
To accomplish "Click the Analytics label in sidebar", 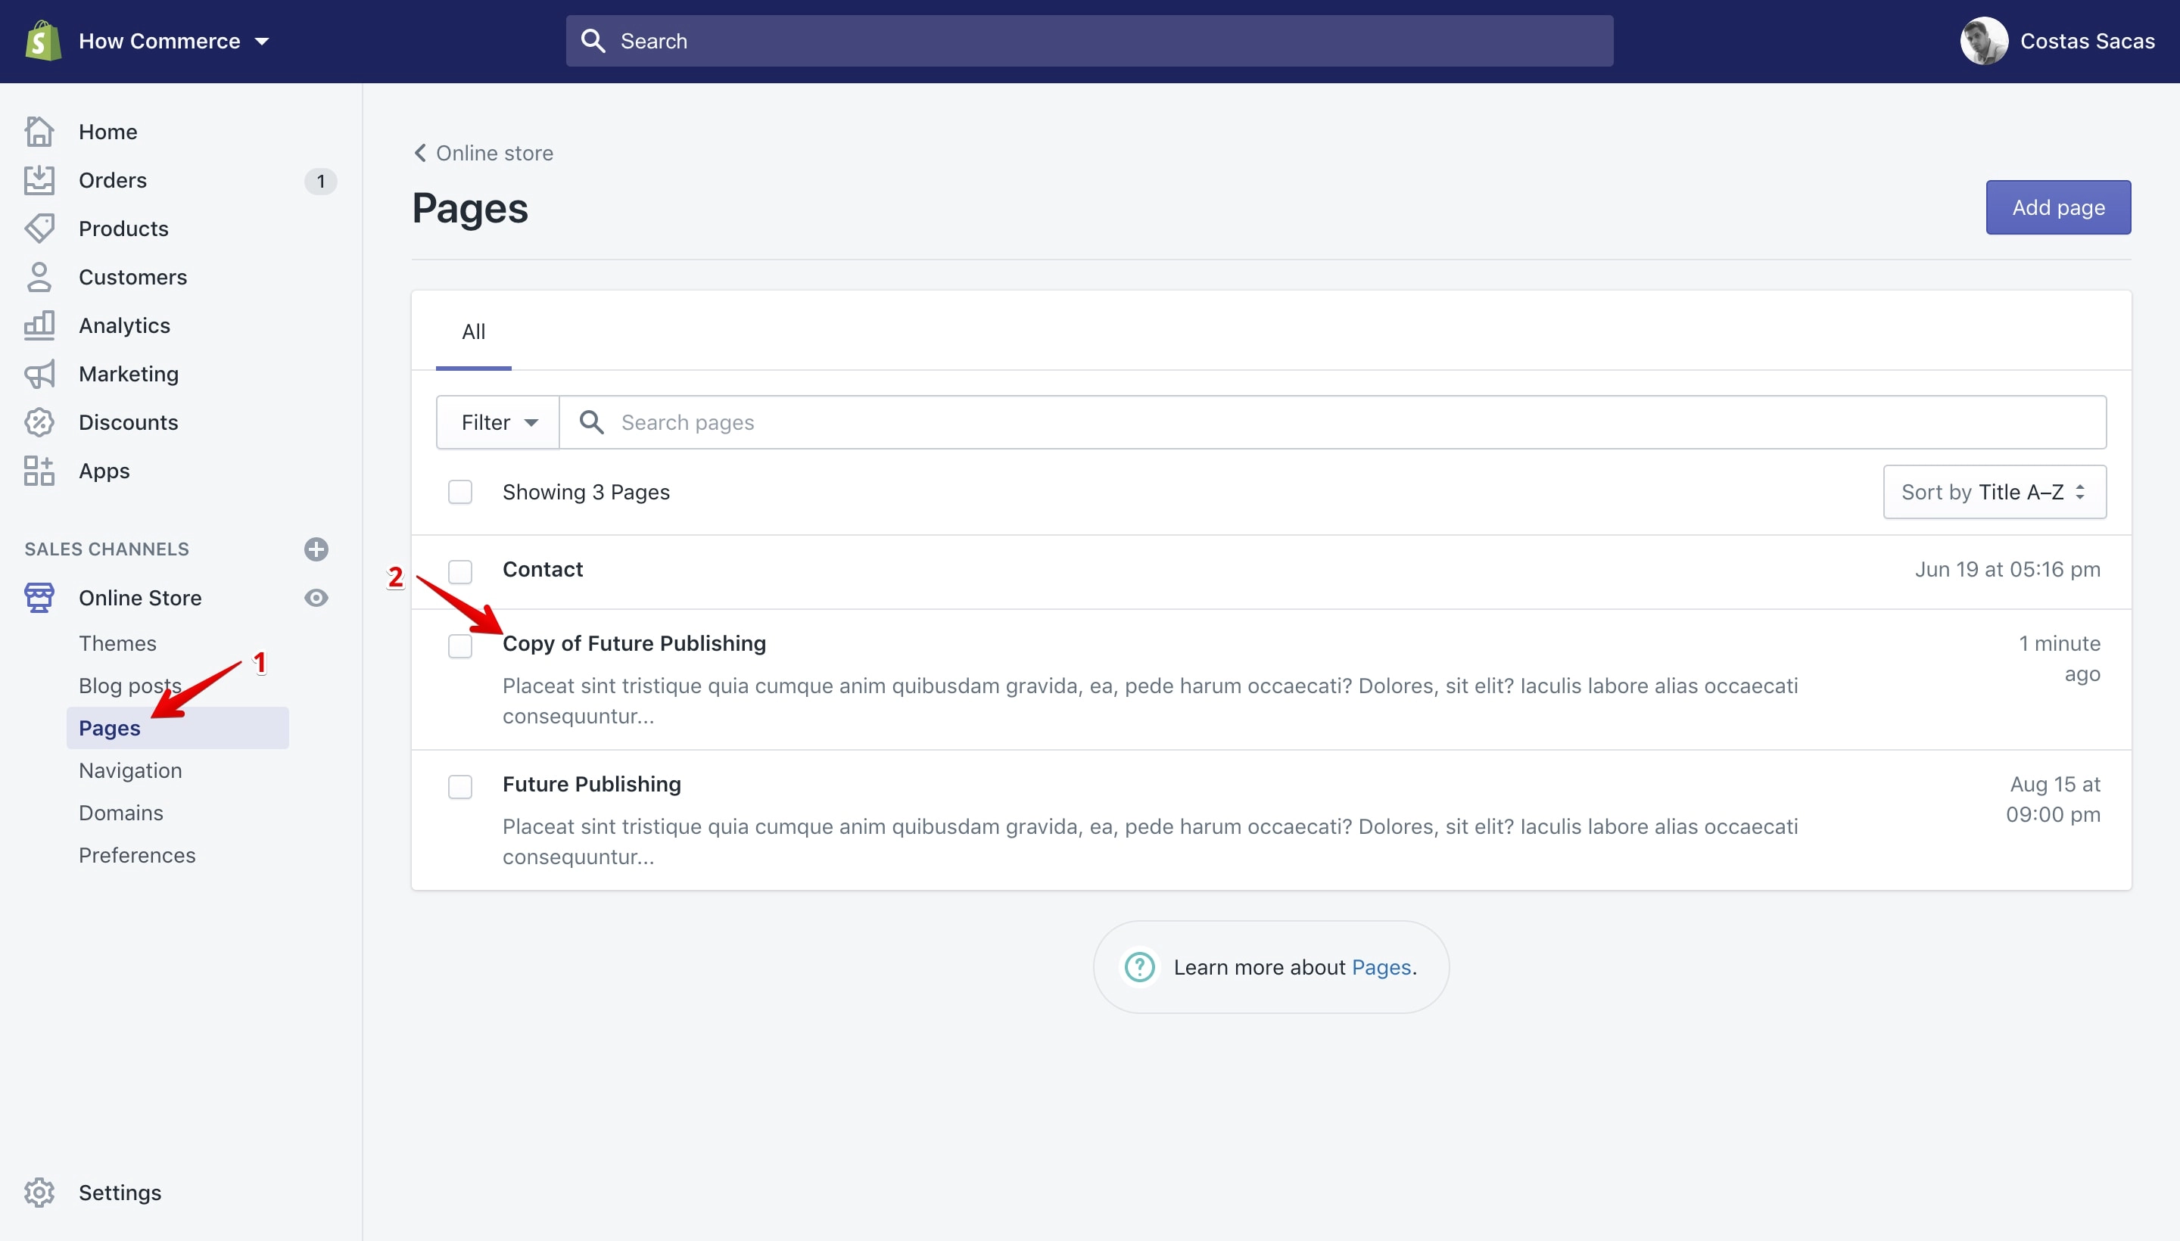I will (x=124, y=325).
